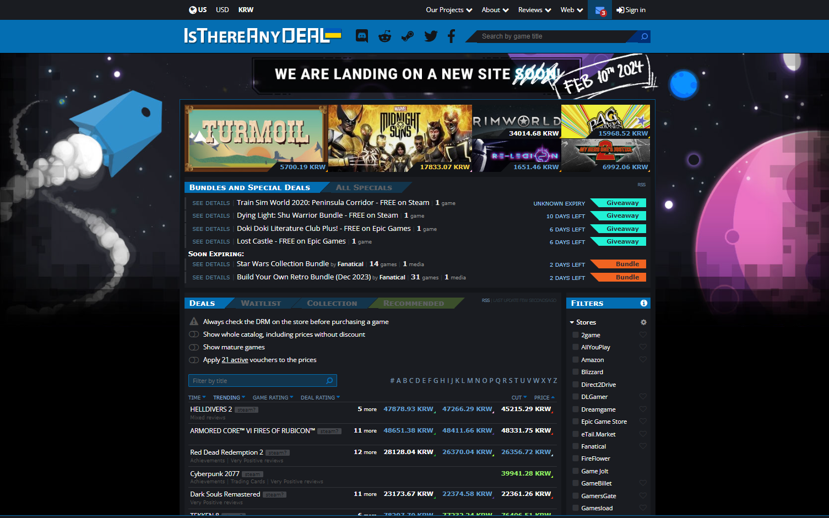The height and width of the screenshot is (518, 829).
Task: Open the Discord link icon
Action: coord(362,36)
